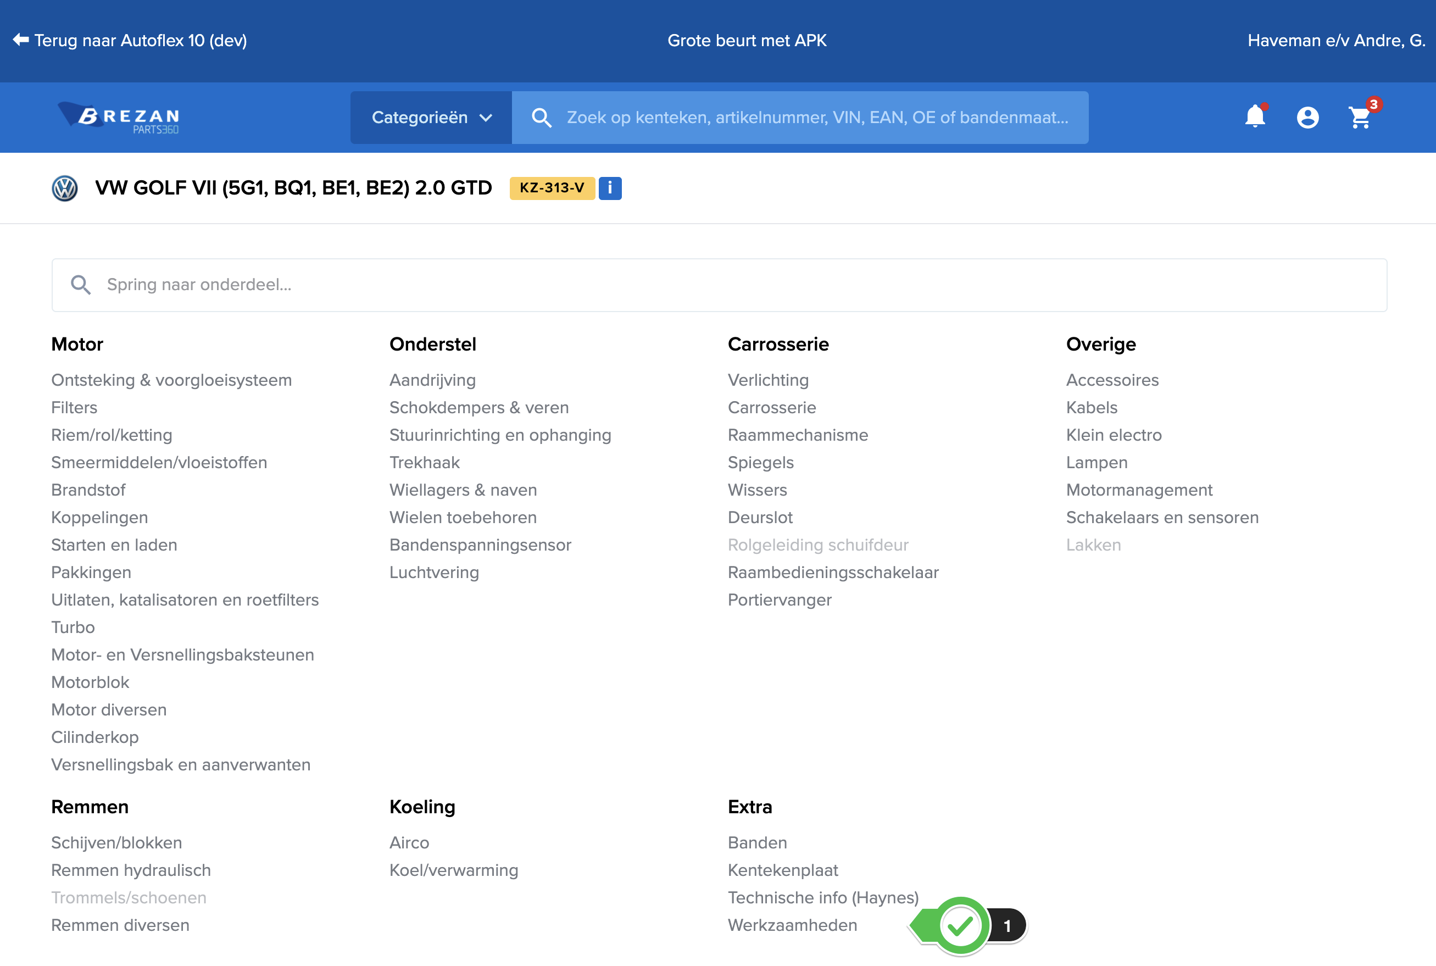Screen dimensions: 1436x966
Task: Click the Brezan Parts360 logo
Action: 119,117
